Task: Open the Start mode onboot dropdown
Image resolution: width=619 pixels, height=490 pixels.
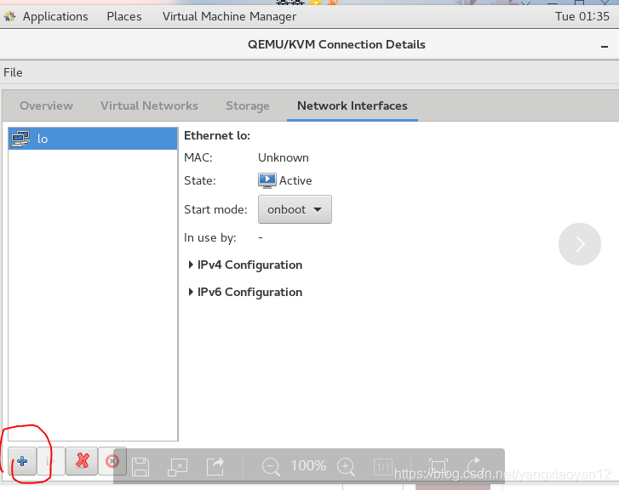Action: (295, 209)
